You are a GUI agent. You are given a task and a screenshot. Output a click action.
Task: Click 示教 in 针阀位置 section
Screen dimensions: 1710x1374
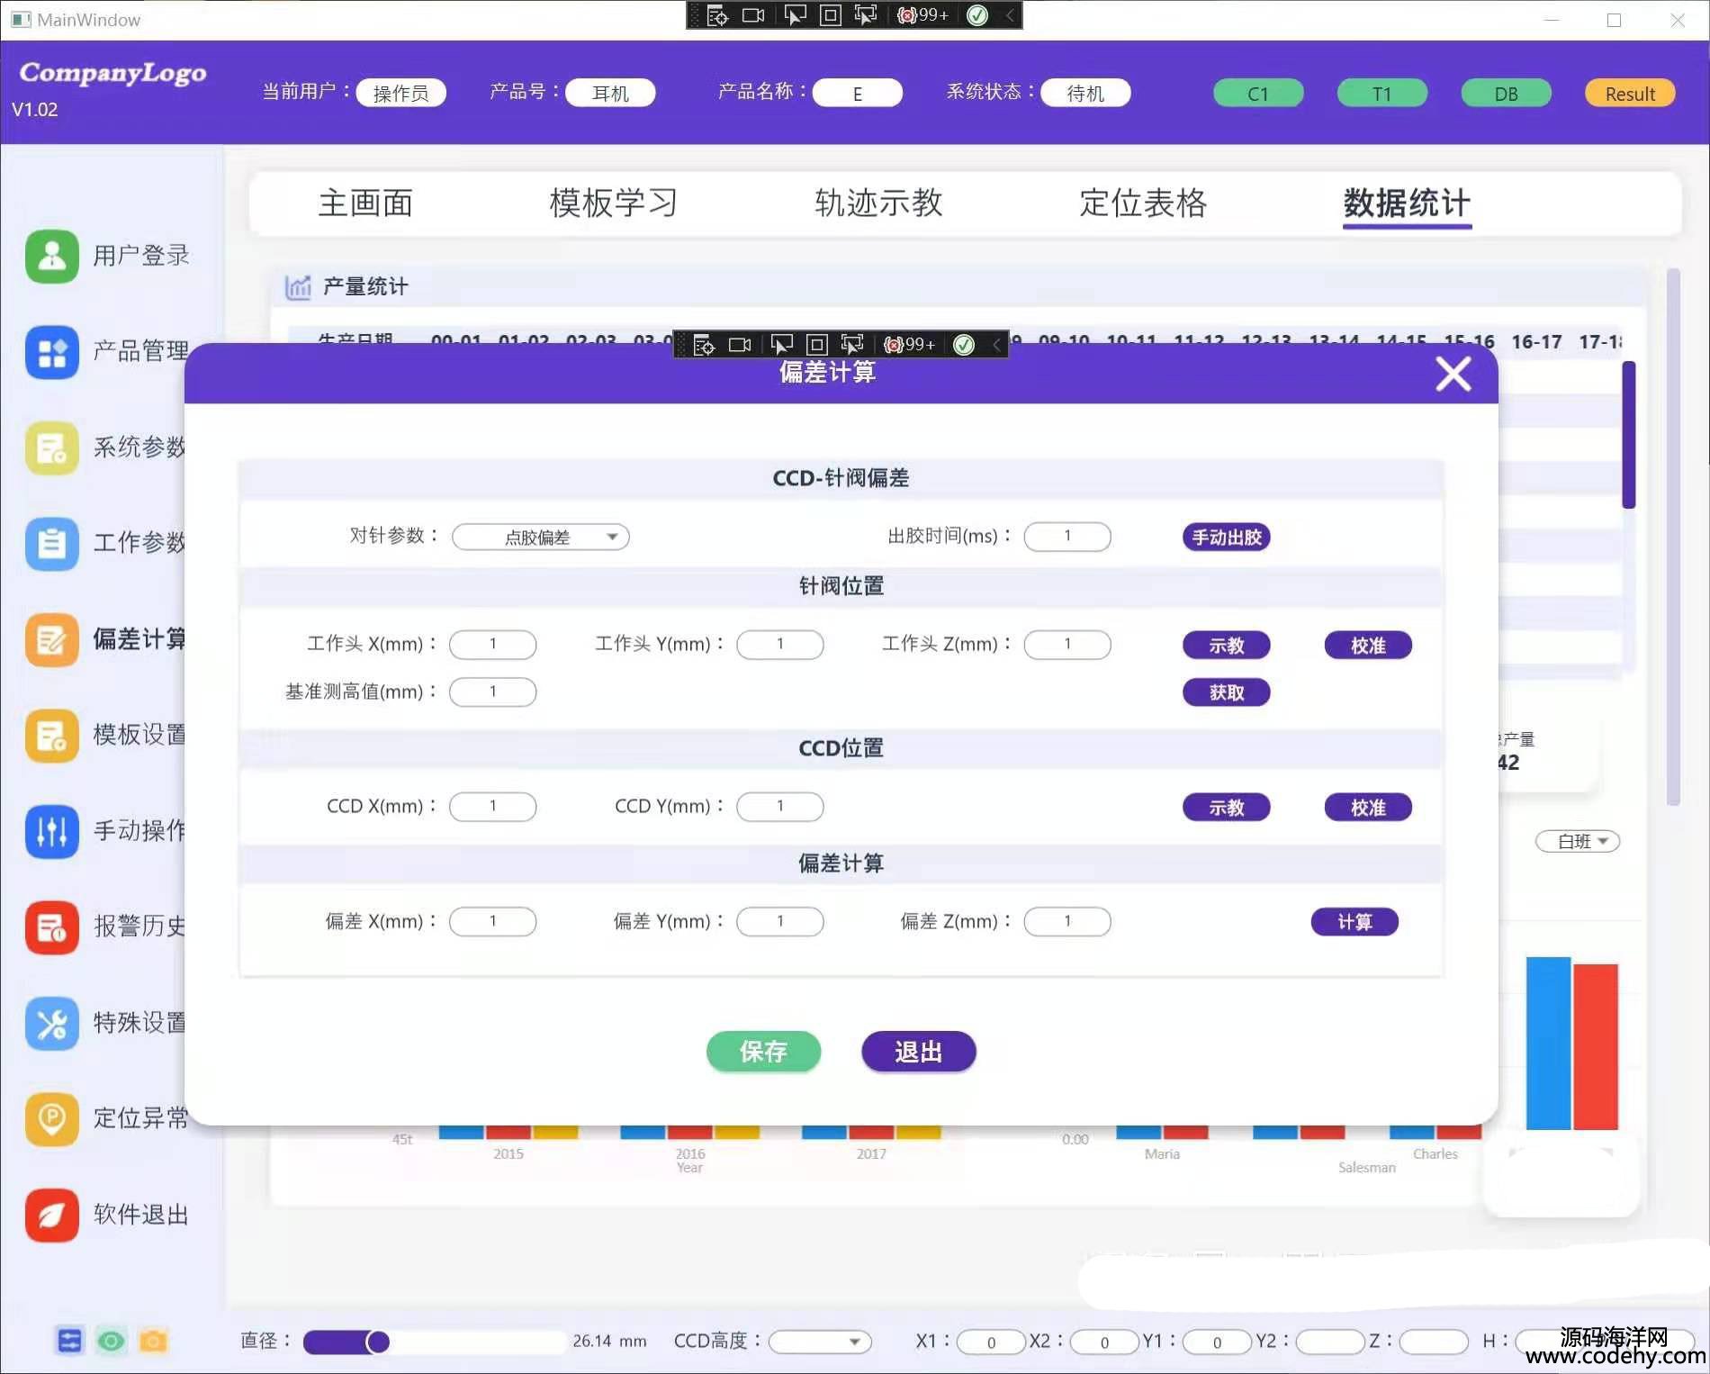click(1226, 645)
